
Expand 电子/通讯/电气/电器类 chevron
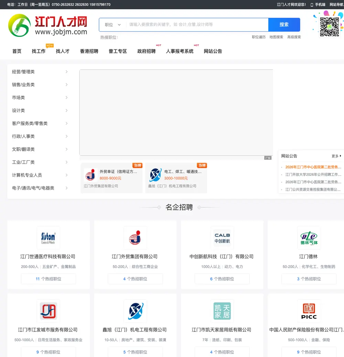pos(67,188)
